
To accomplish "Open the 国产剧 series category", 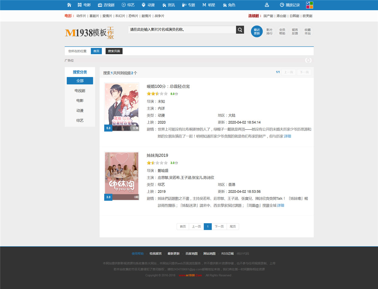I will point(268,16).
